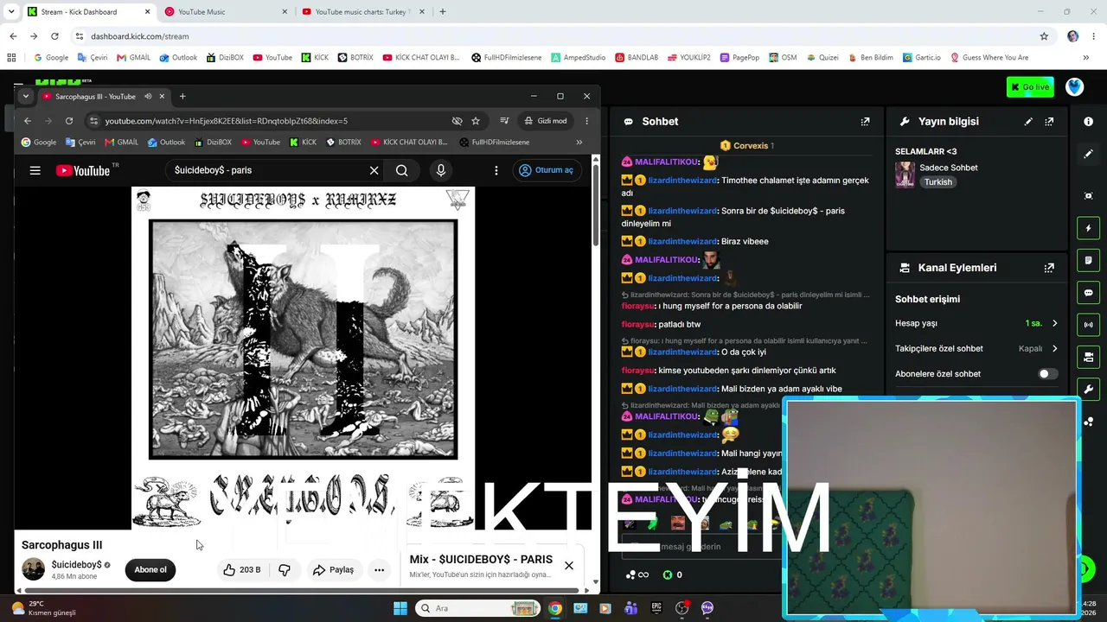
Task: Toggle Abonelere özel sohbet switch
Action: click(1046, 374)
